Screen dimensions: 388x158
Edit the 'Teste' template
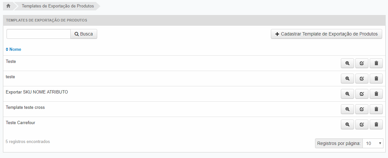(362, 63)
